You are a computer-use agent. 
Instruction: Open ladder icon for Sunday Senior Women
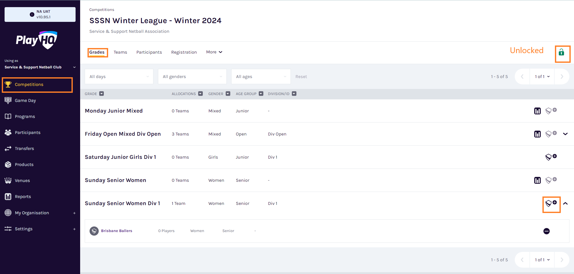tap(537, 180)
